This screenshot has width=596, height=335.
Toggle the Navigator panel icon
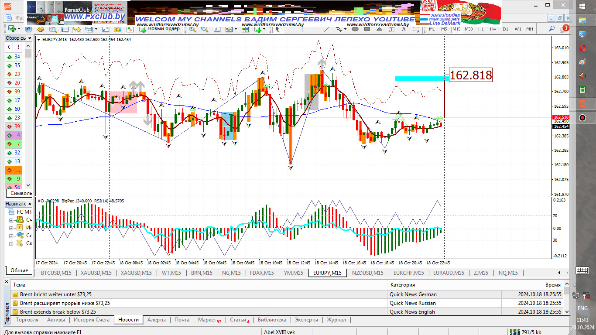[x=65, y=29]
